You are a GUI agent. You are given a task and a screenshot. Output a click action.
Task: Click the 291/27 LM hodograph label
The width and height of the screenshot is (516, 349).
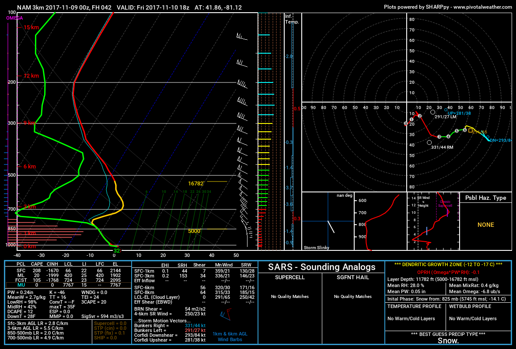(x=446, y=116)
